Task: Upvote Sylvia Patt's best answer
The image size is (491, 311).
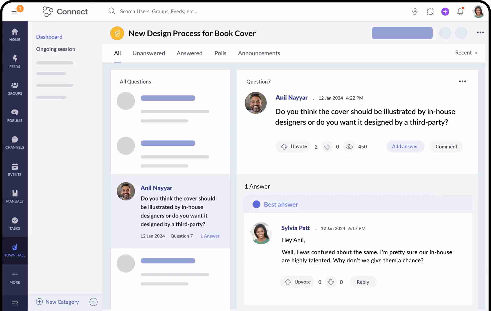Action: (x=297, y=282)
